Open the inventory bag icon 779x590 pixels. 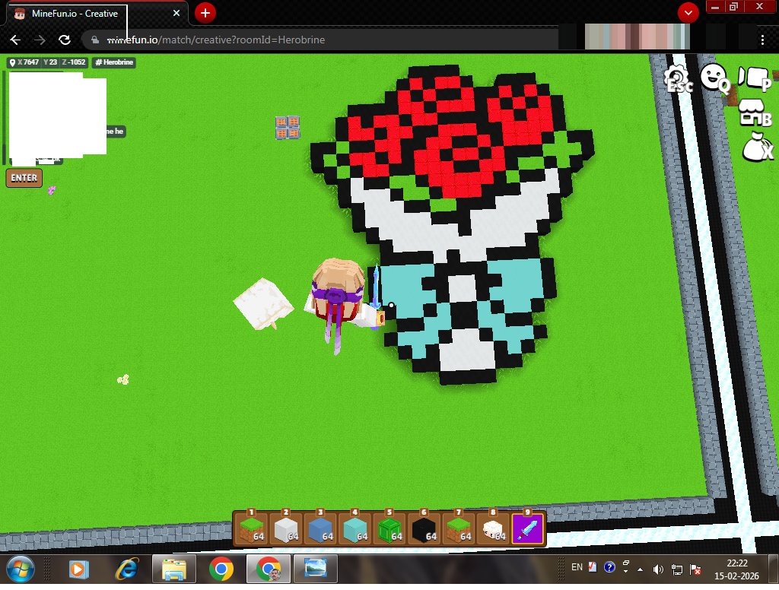pyautogui.click(x=755, y=145)
